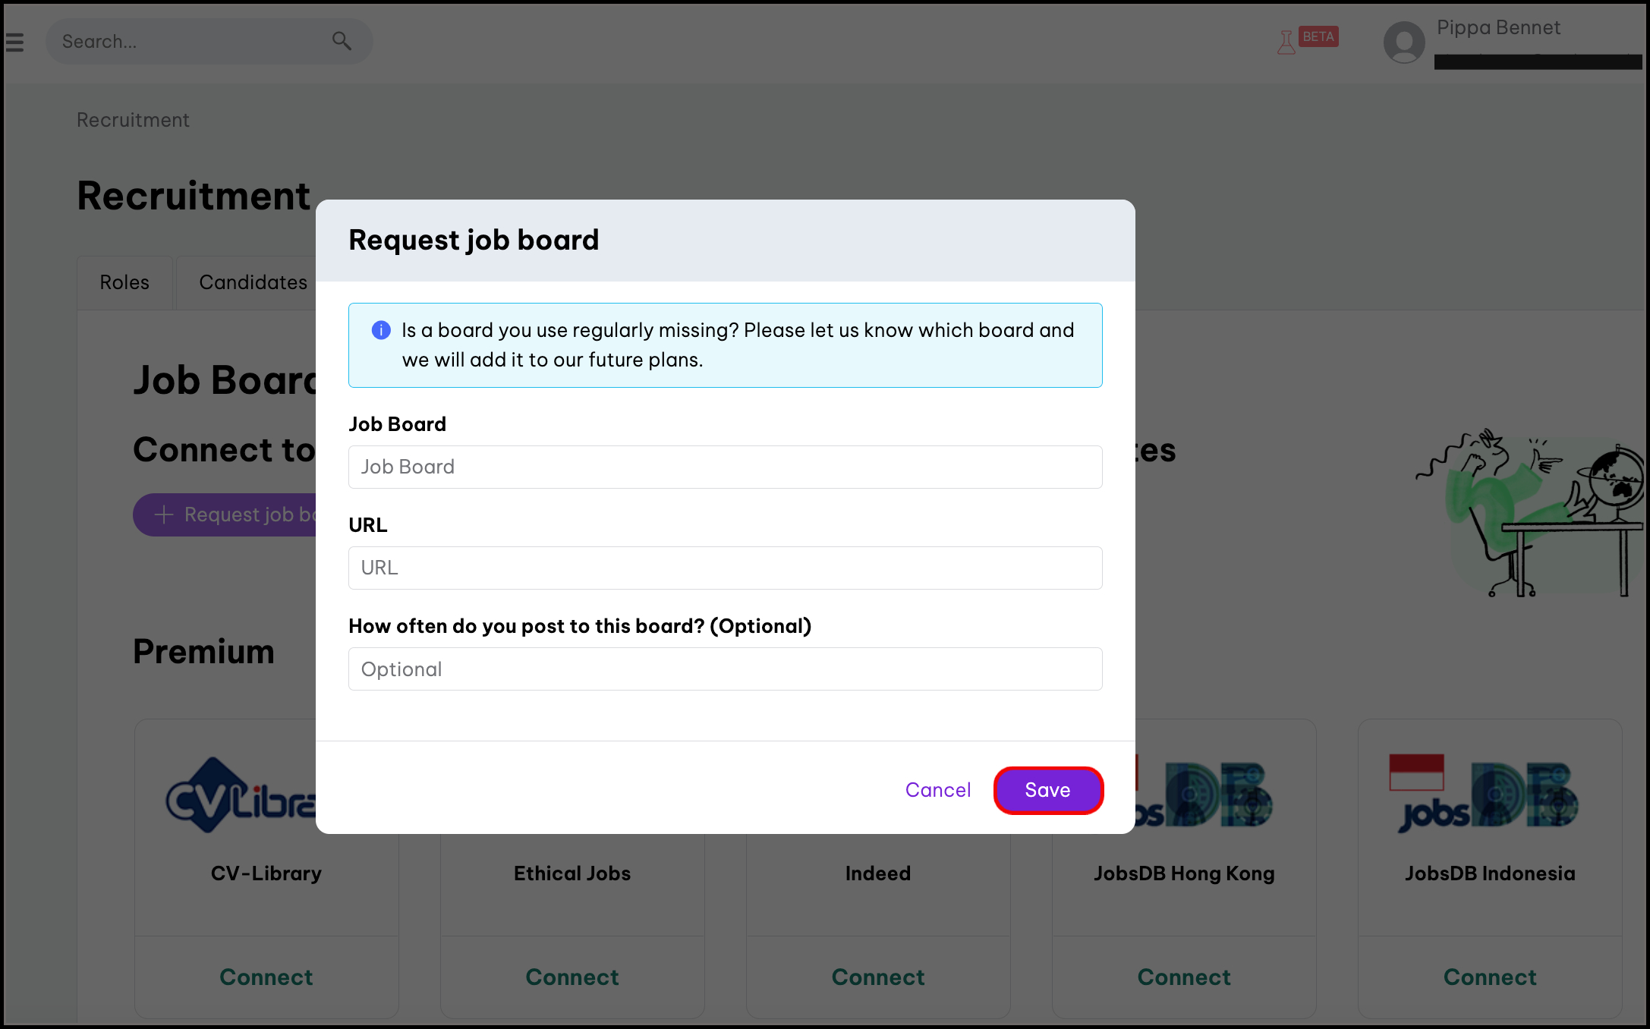This screenshot has width=1650, height=1029.
Task: Connect the CV-Library job board
Action: (266, 977)
